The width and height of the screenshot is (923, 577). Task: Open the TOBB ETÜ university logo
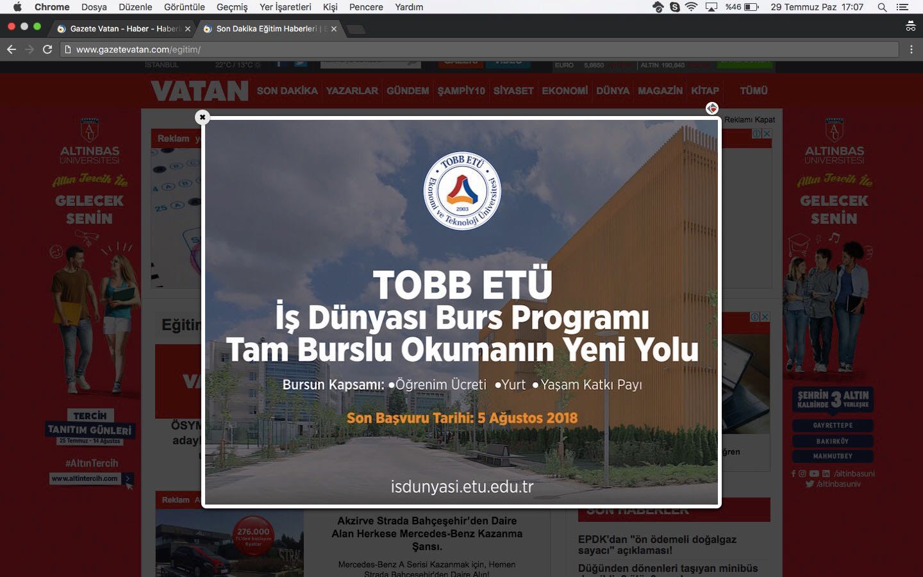pos(462,190)
